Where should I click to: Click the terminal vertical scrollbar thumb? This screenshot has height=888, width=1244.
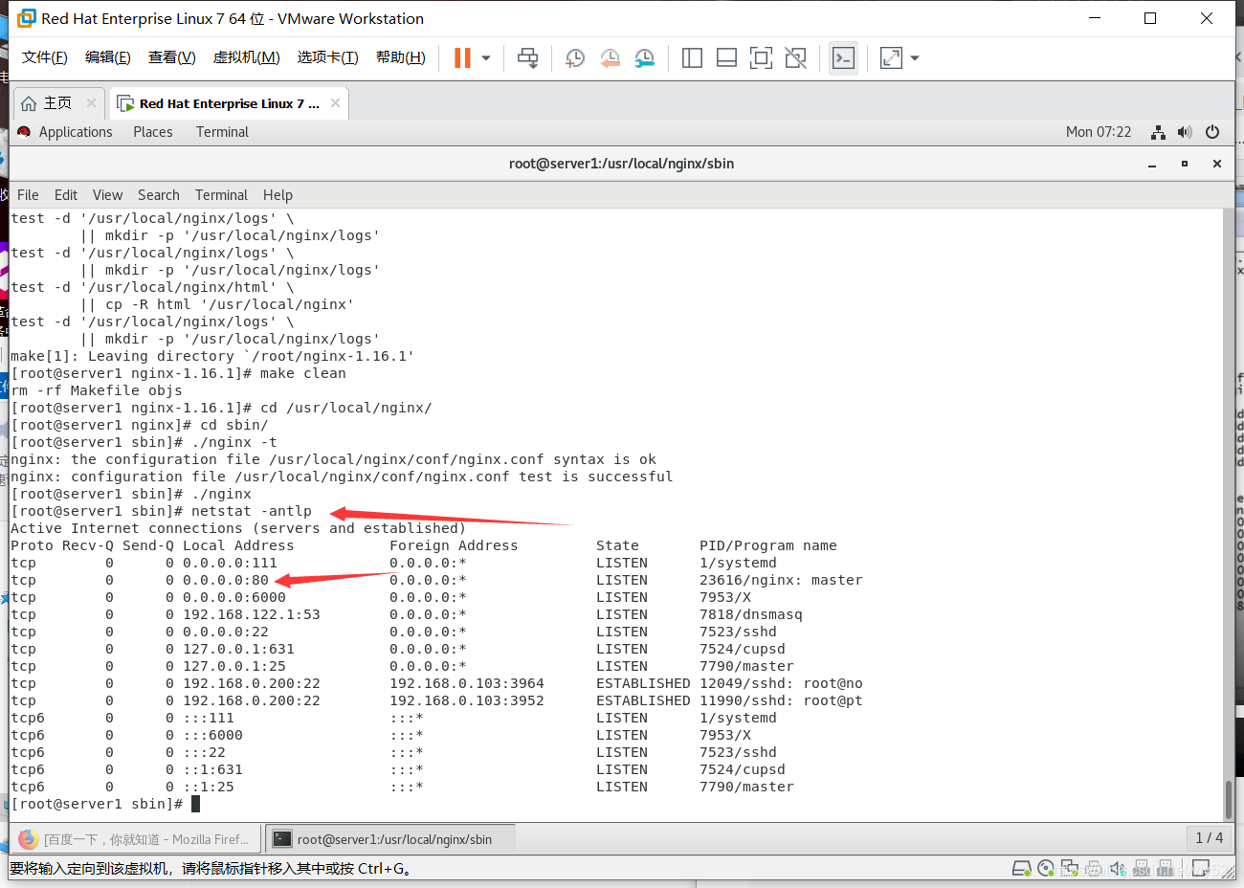click(1229, 800)
